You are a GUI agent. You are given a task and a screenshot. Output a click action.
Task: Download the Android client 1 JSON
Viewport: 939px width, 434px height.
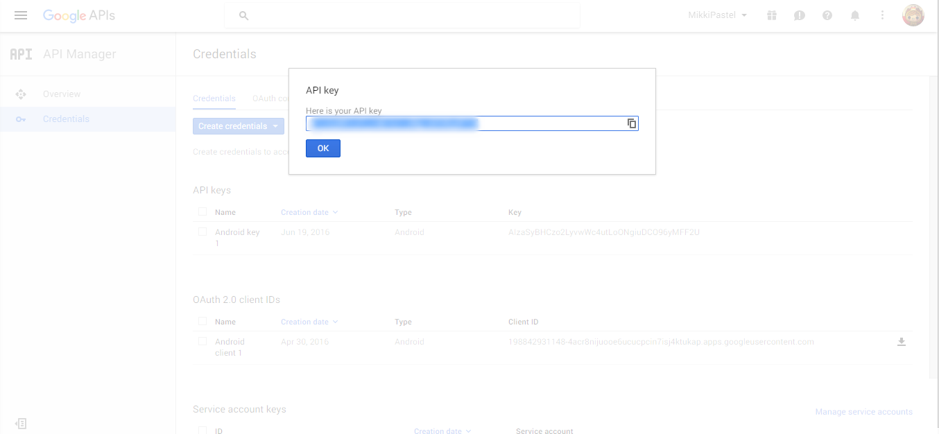902,341
